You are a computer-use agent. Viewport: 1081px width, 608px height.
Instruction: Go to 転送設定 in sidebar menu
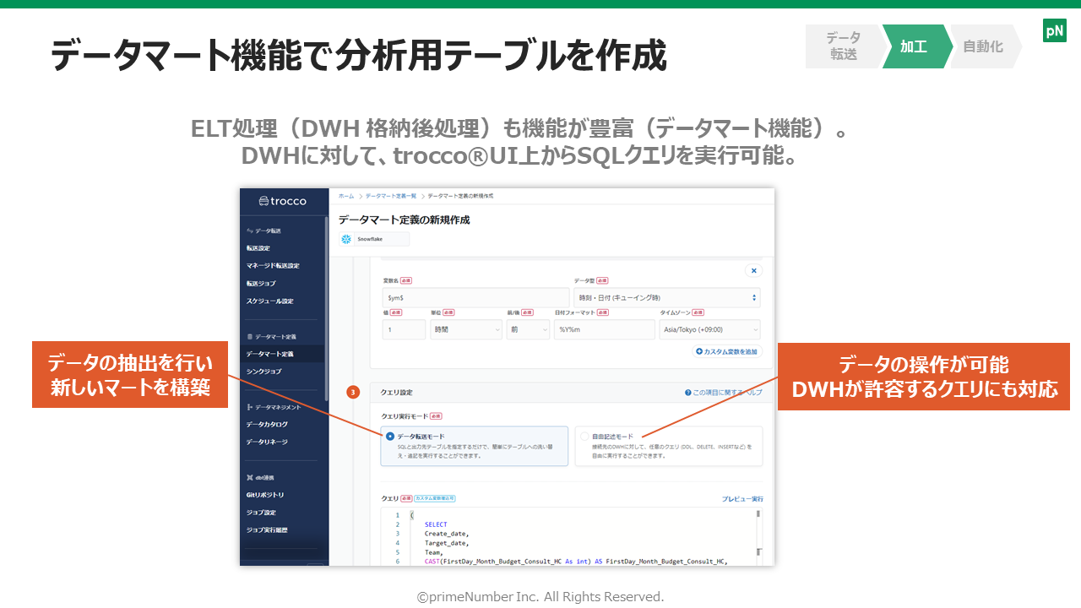[258, 248]
